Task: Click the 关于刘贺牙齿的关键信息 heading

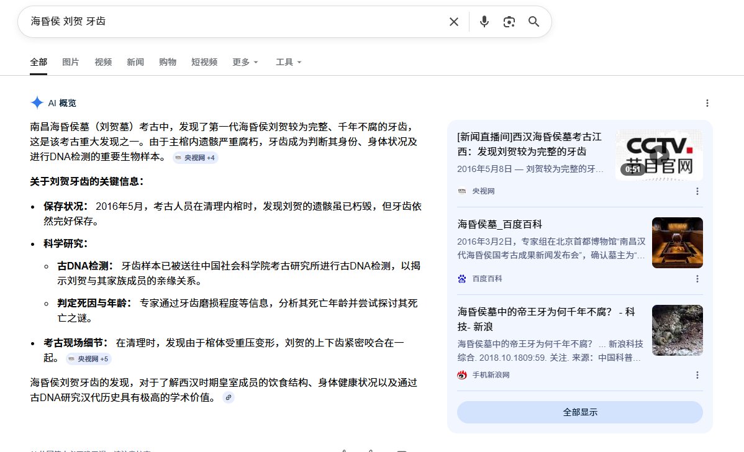Action: click(x=87, y=182)
